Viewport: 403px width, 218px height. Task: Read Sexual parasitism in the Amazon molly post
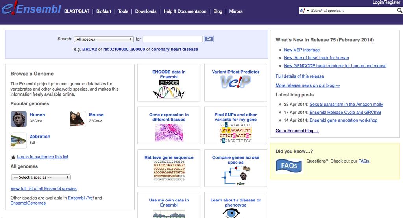pos(346,104)
